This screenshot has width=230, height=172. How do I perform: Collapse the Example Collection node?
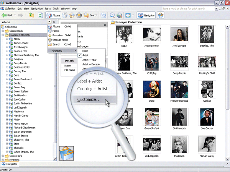(3, 35)
